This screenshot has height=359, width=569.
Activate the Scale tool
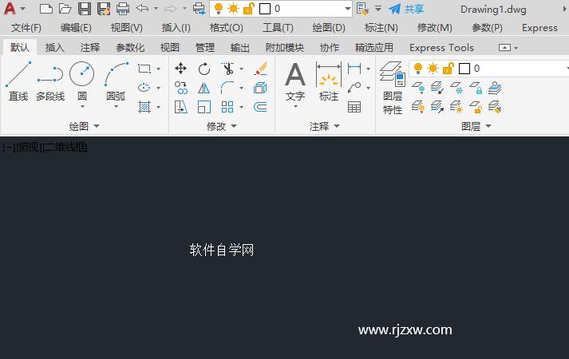coord(204,107)
